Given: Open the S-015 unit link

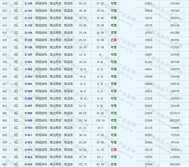Looking at the screenshot, I should (x=28, y=164).
